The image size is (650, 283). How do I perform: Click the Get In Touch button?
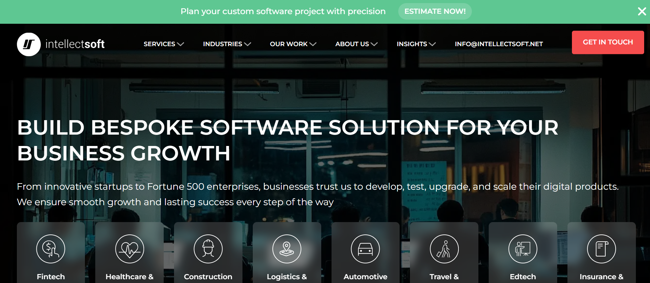click(608, 42)
